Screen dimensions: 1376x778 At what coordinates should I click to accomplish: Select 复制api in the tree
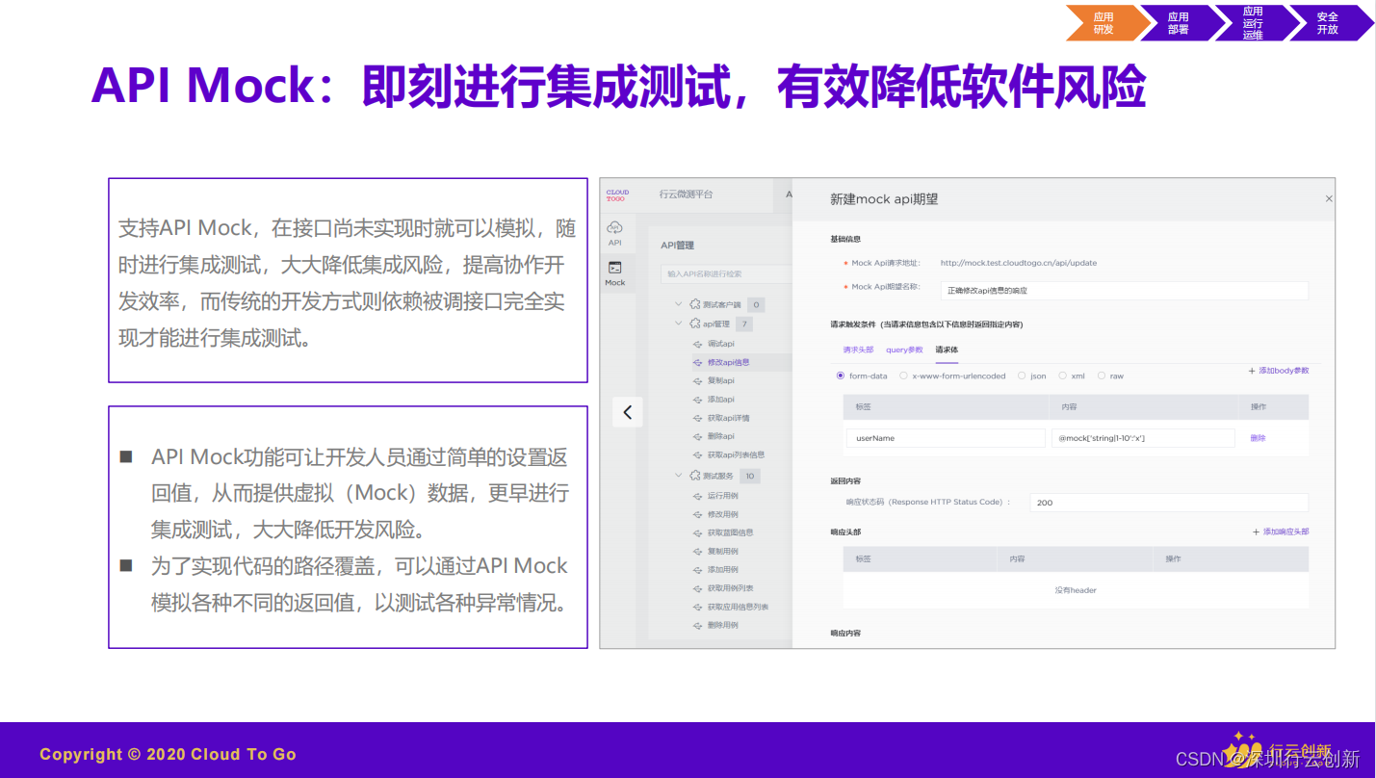(721, 380)
